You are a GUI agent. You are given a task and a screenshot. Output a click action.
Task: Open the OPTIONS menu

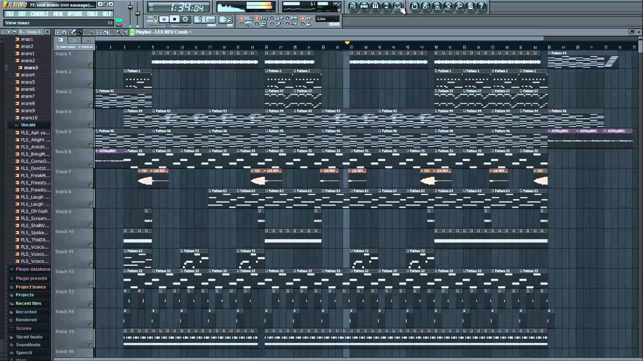click(75, 14)
